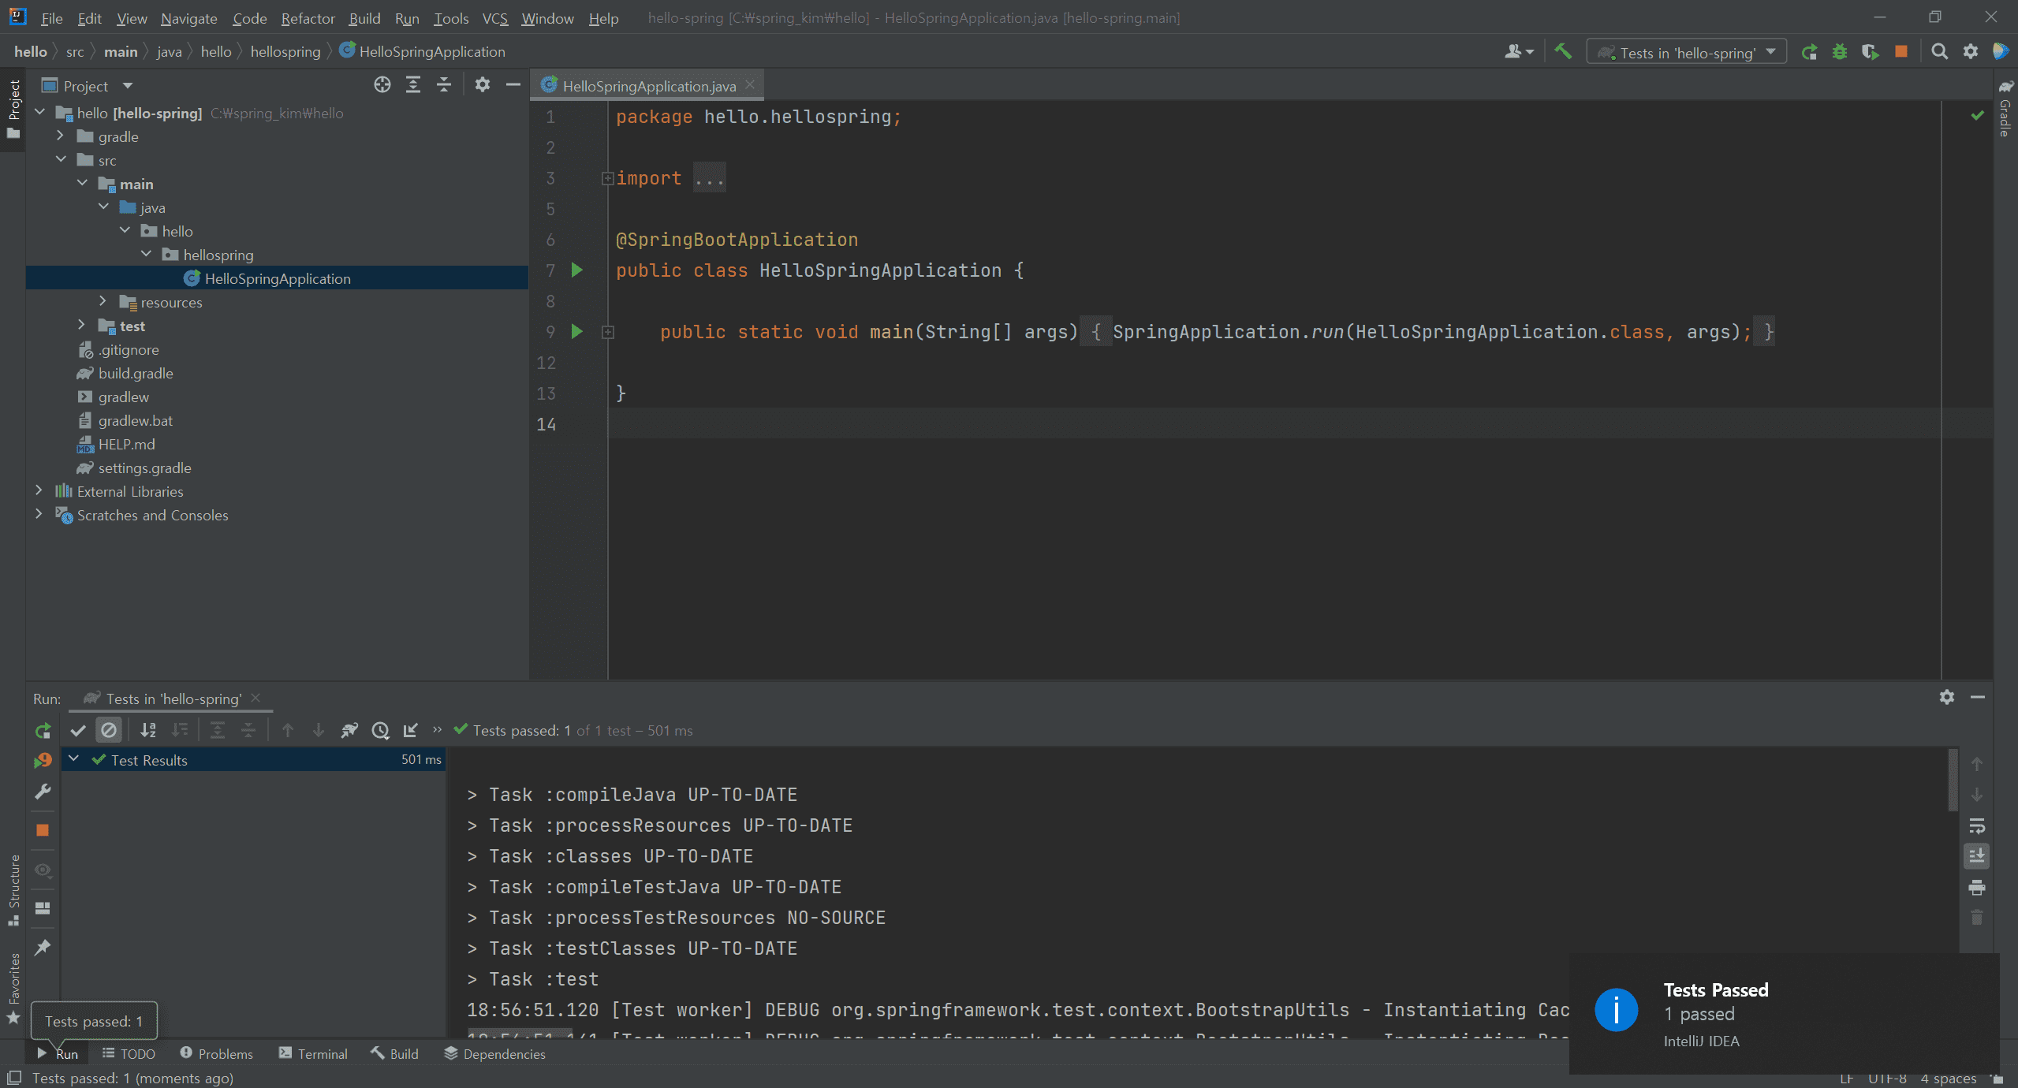Click the console vertical scrollbar
2018x1088 pixels.
(1953, 780)
